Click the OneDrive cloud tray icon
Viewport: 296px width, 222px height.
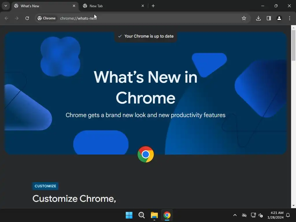click(x=244, y=215)
